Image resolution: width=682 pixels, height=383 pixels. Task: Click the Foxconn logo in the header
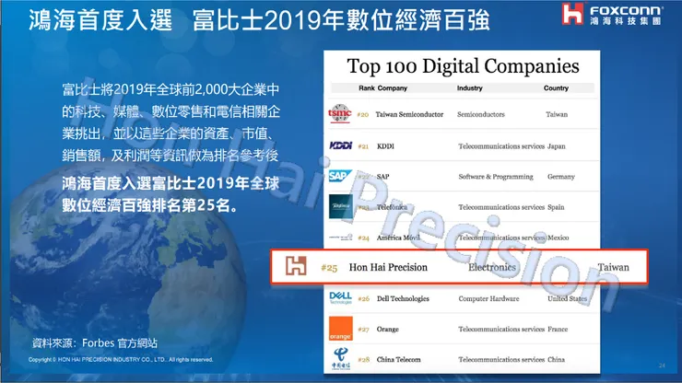612,14
